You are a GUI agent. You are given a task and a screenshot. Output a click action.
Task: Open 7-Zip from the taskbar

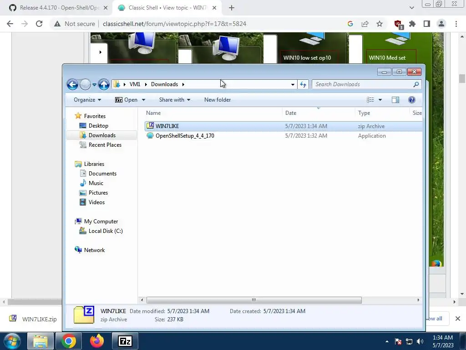125,341
